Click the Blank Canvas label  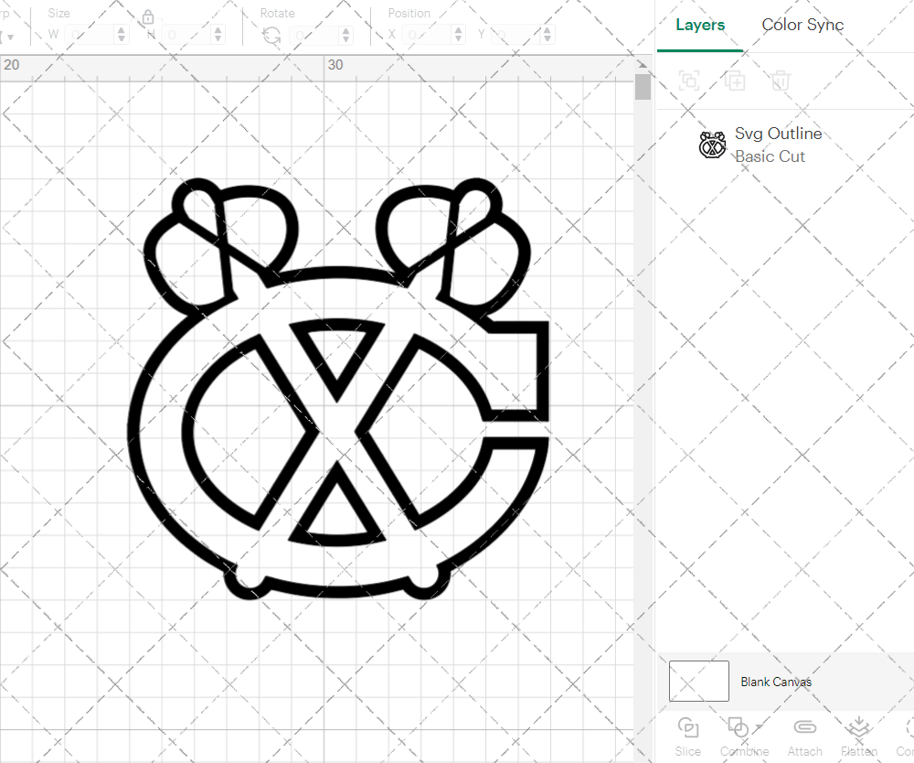(x=776, y=682)
